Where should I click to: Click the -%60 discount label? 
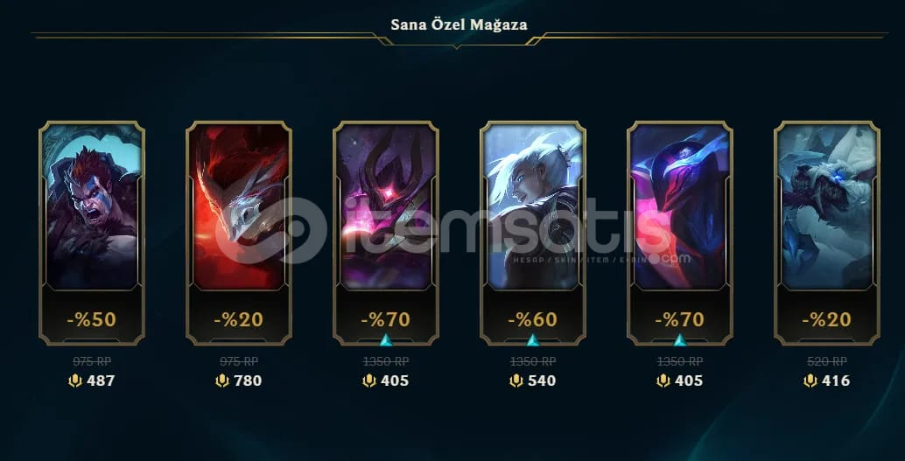[x=533, y=319]
